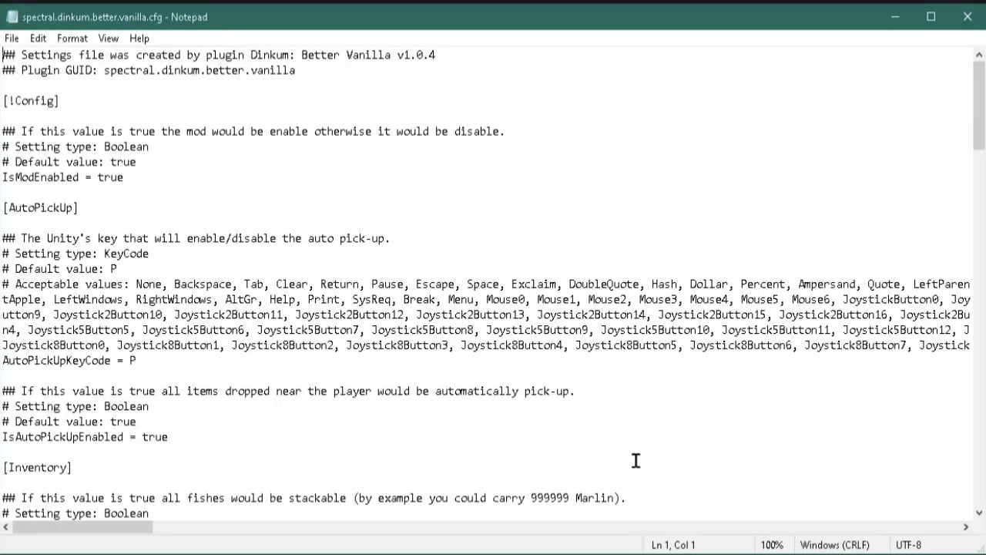The image size is (986, 555).
Task: Click the line 'IsModEnabled = true'
Action: click(x=62, y=177)
